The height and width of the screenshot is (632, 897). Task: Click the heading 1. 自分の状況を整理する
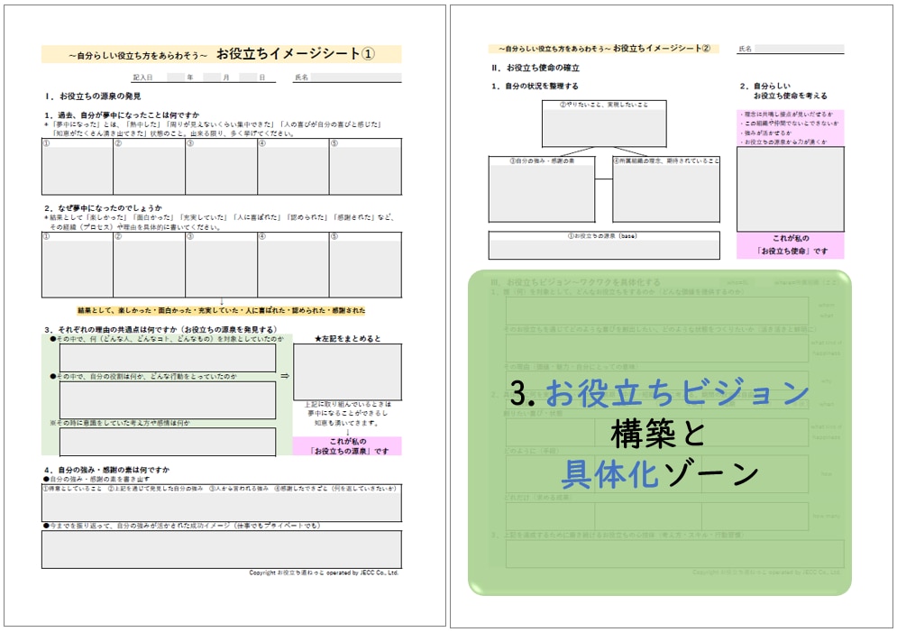(x=535, y=87)
